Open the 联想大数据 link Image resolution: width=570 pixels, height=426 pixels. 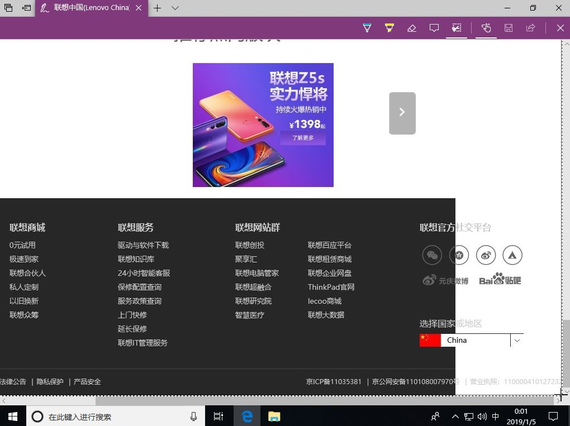tap(326, 314)
